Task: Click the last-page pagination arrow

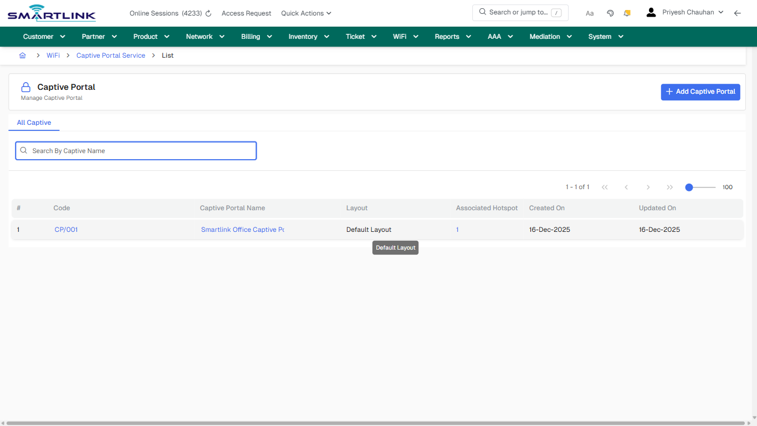Action: point(669,187)
